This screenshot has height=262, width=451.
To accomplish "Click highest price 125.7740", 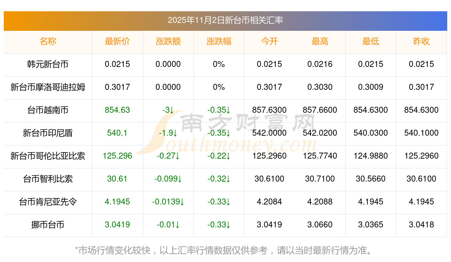I will pos(320,156).
